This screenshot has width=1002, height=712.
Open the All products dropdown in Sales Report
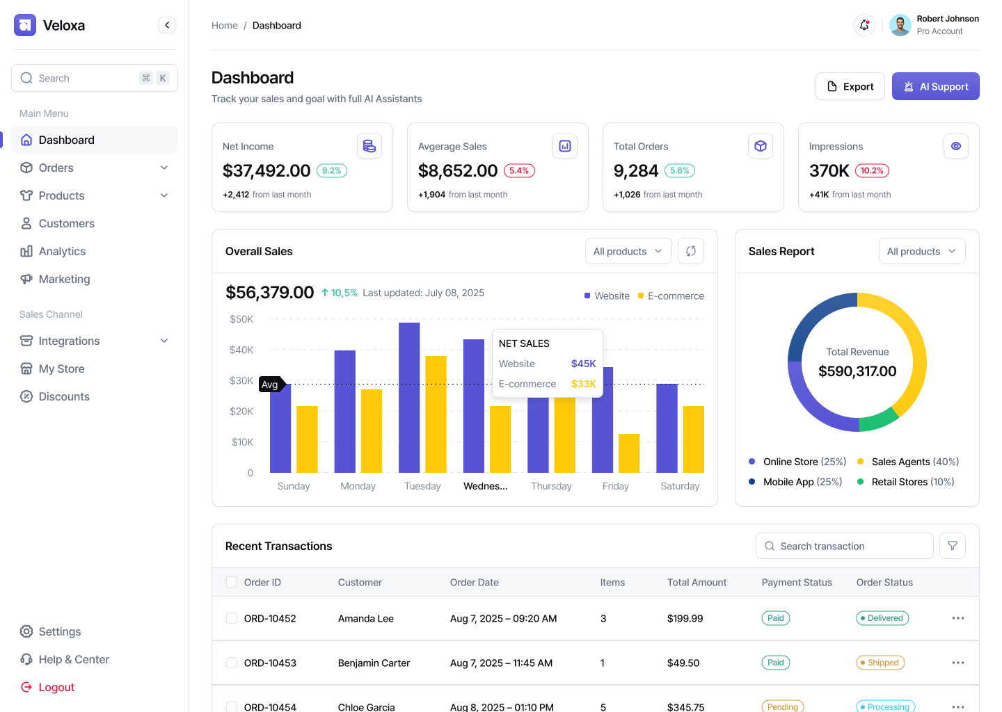tap(922, 251)
